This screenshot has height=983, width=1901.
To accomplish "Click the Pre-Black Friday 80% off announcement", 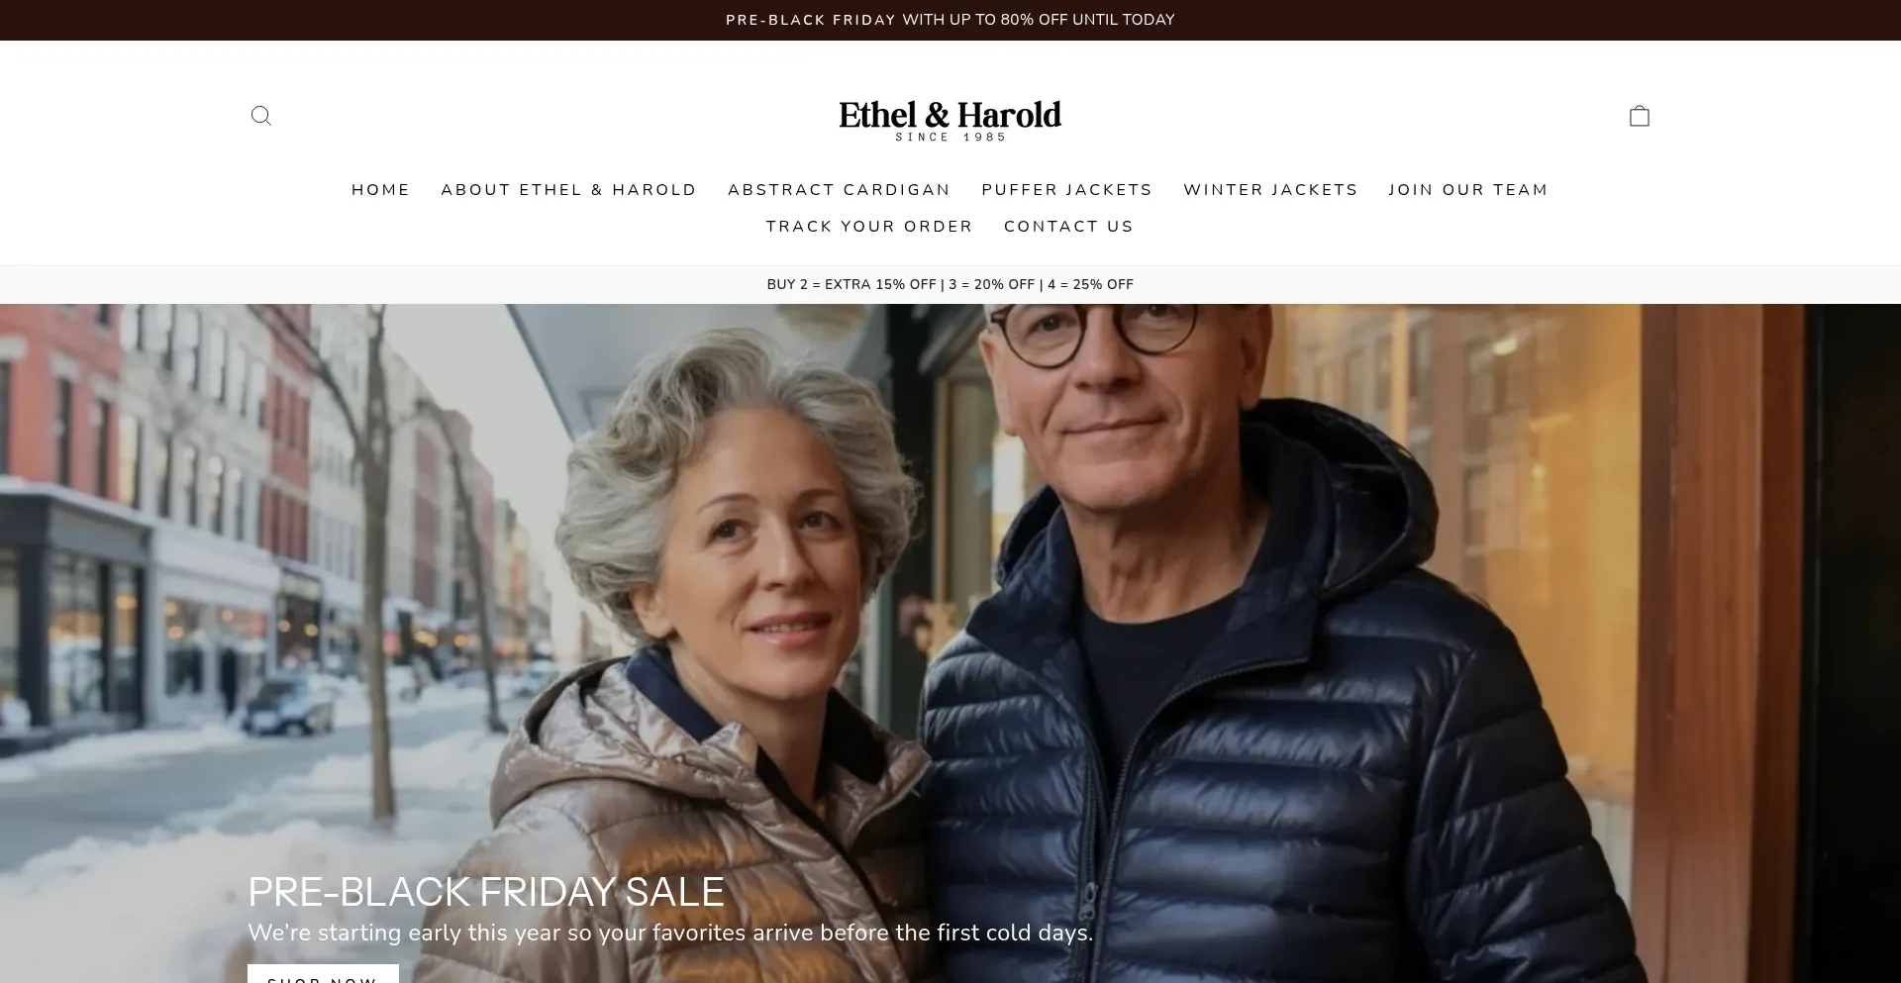I will 950,20.
